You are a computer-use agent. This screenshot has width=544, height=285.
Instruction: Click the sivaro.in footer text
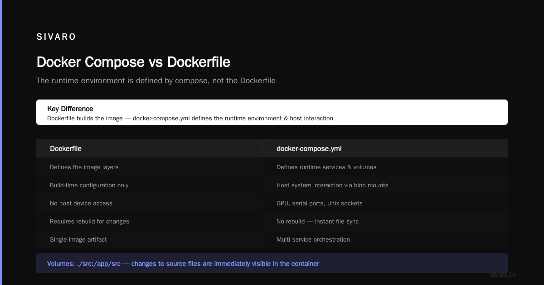[x=503, y=275]
